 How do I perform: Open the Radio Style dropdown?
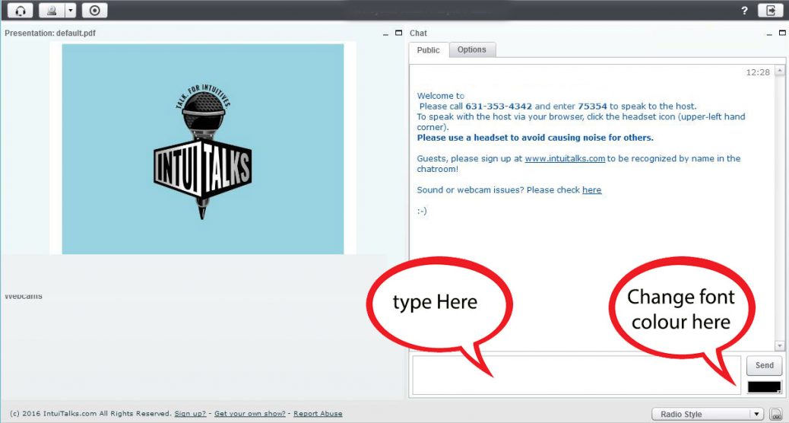coord(708,414)
